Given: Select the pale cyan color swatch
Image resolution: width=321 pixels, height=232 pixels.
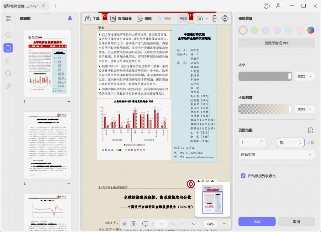Looking at the screenshot, I should [x=288, y=30].
